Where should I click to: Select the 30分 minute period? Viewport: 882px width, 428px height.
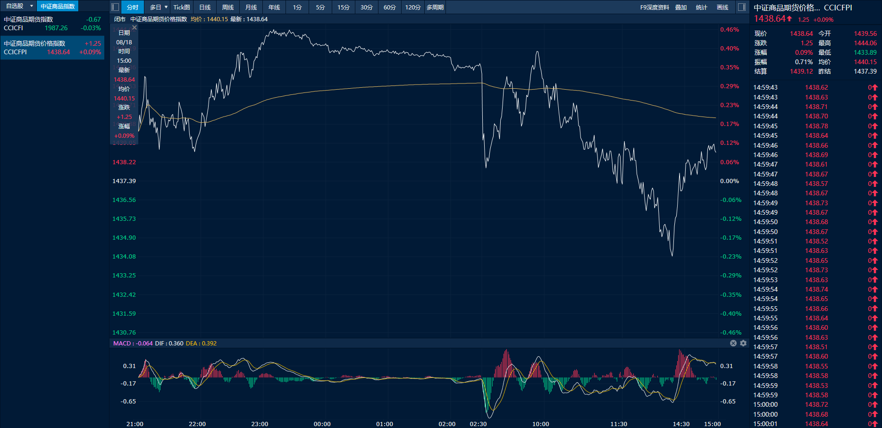(x=367, y=7)
